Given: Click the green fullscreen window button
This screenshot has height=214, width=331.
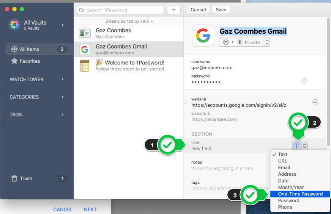Looking at the screenshot, I should tap(22, 9).
